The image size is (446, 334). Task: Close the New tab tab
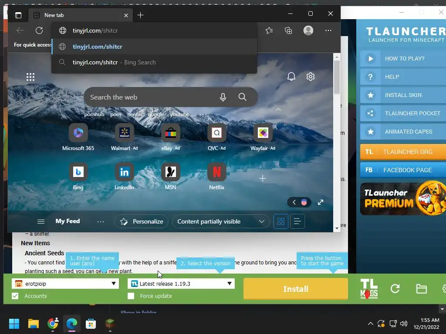(x=126, y=15)
